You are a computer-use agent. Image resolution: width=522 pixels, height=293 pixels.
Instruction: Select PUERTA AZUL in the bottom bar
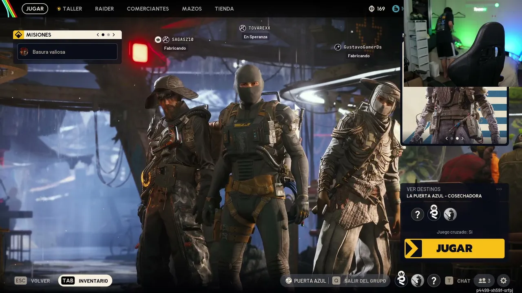310,281
